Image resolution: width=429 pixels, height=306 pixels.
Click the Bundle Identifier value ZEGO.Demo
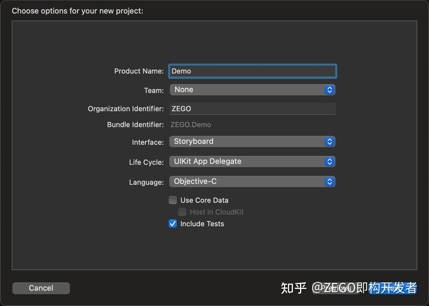(190, 124)
